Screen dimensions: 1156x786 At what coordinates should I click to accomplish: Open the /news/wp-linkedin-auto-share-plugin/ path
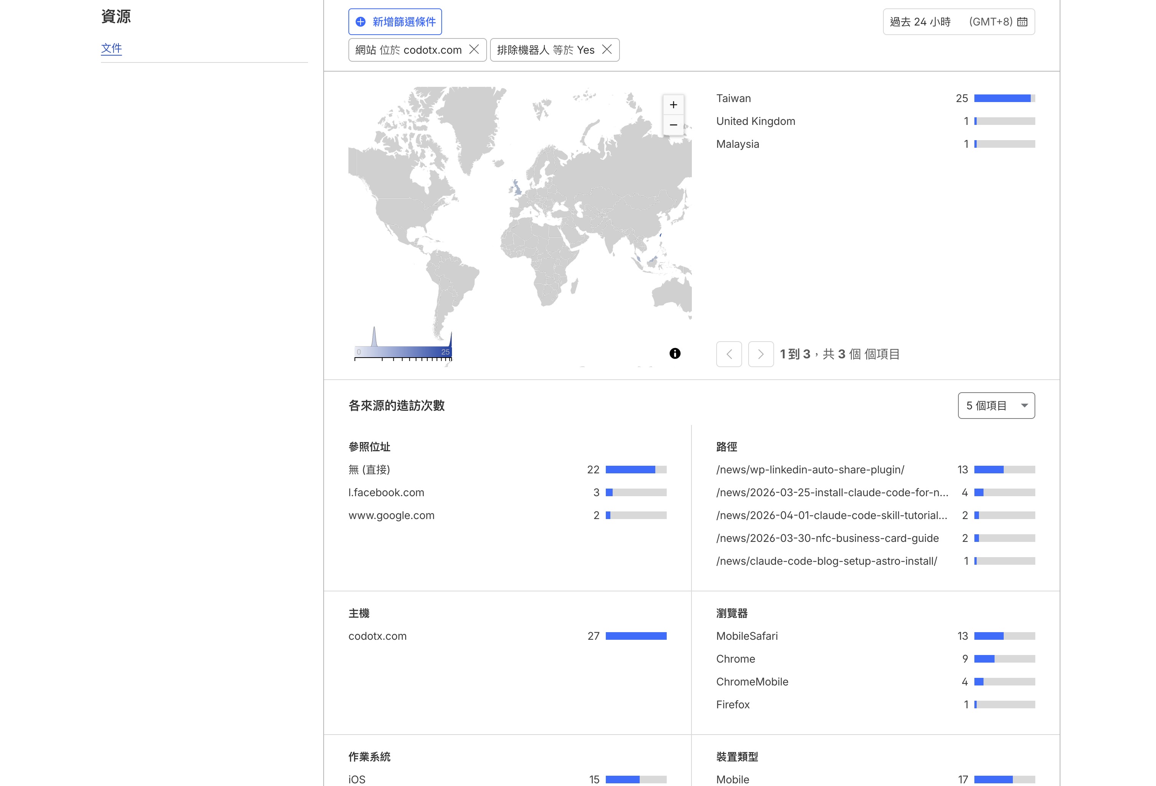(810, 469)
